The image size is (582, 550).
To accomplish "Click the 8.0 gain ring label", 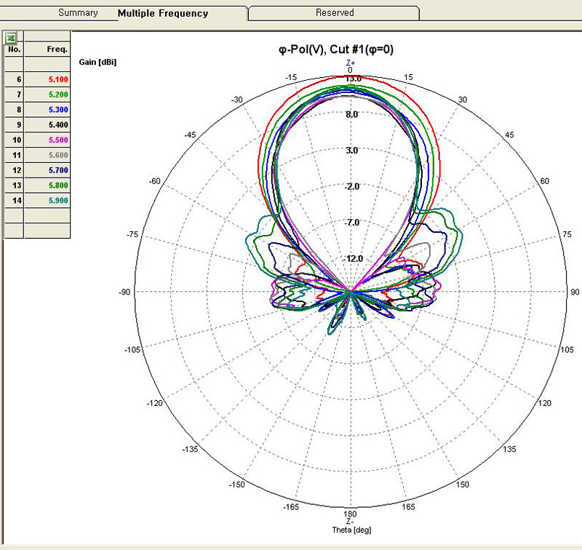I will pyautogui.click(x=352, y=115).
